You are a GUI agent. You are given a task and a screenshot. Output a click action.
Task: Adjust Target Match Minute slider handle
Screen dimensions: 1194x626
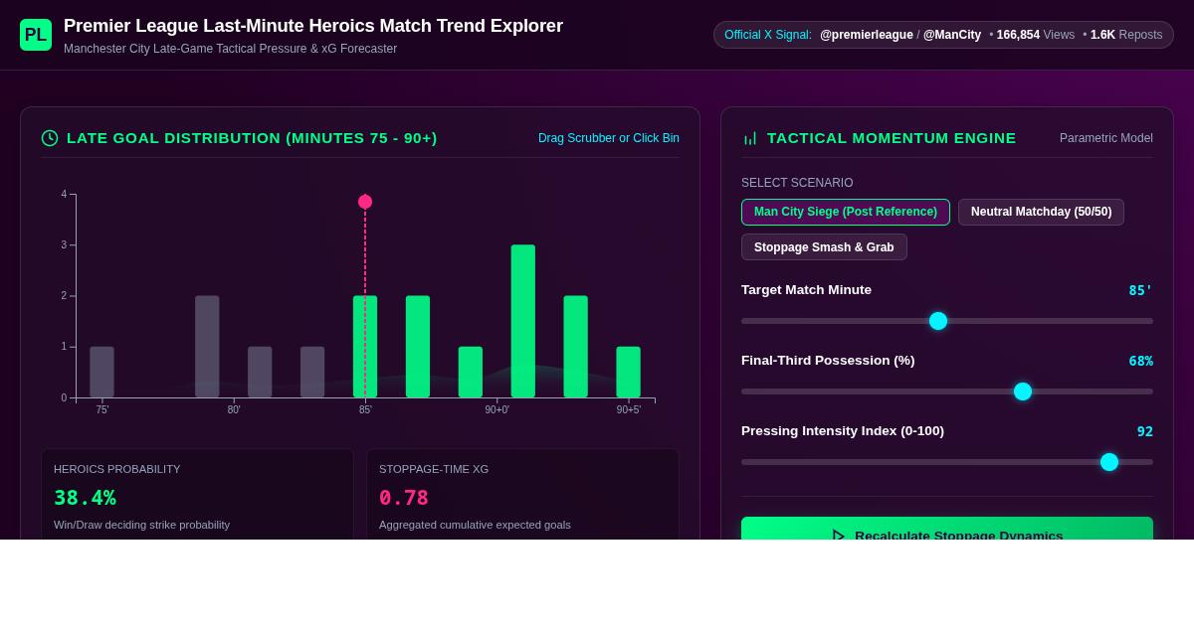(x=938, y=321)
